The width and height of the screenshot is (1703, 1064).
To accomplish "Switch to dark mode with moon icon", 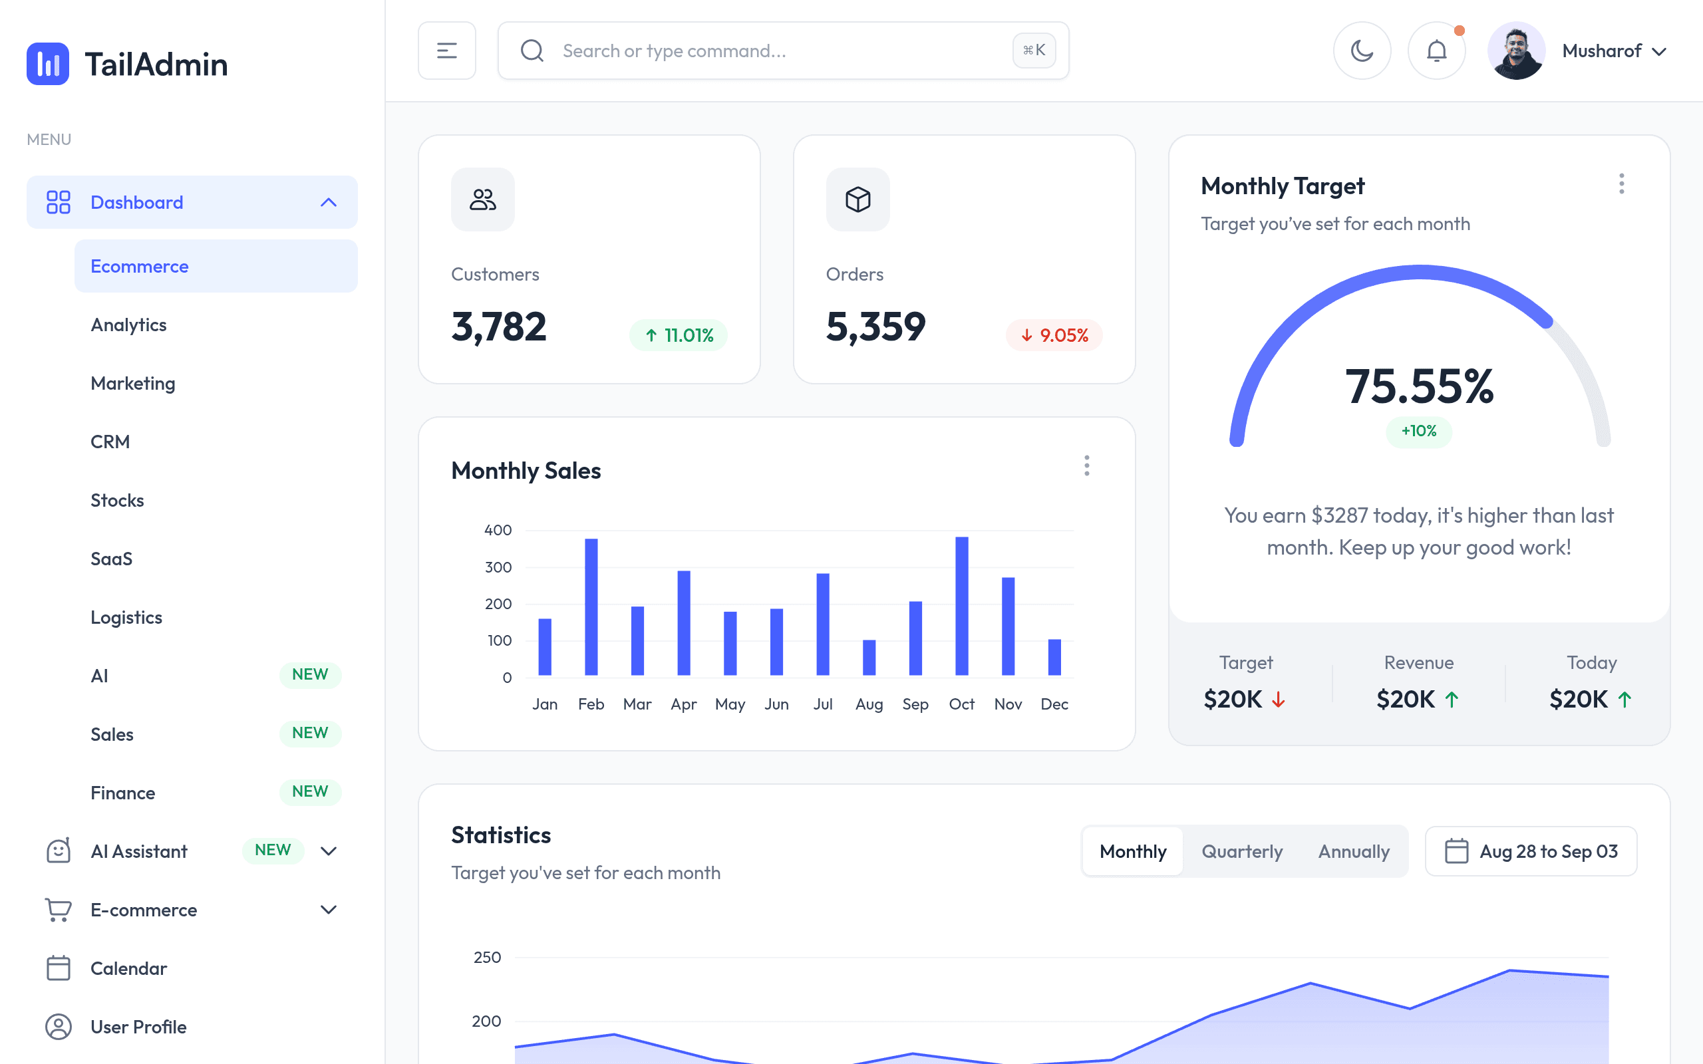I will click(x=1362, y=51).
